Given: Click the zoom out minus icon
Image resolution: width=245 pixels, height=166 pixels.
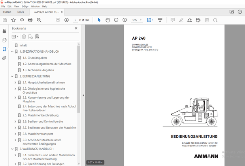Looking at the screenshot, I should (x=116, y=20).
